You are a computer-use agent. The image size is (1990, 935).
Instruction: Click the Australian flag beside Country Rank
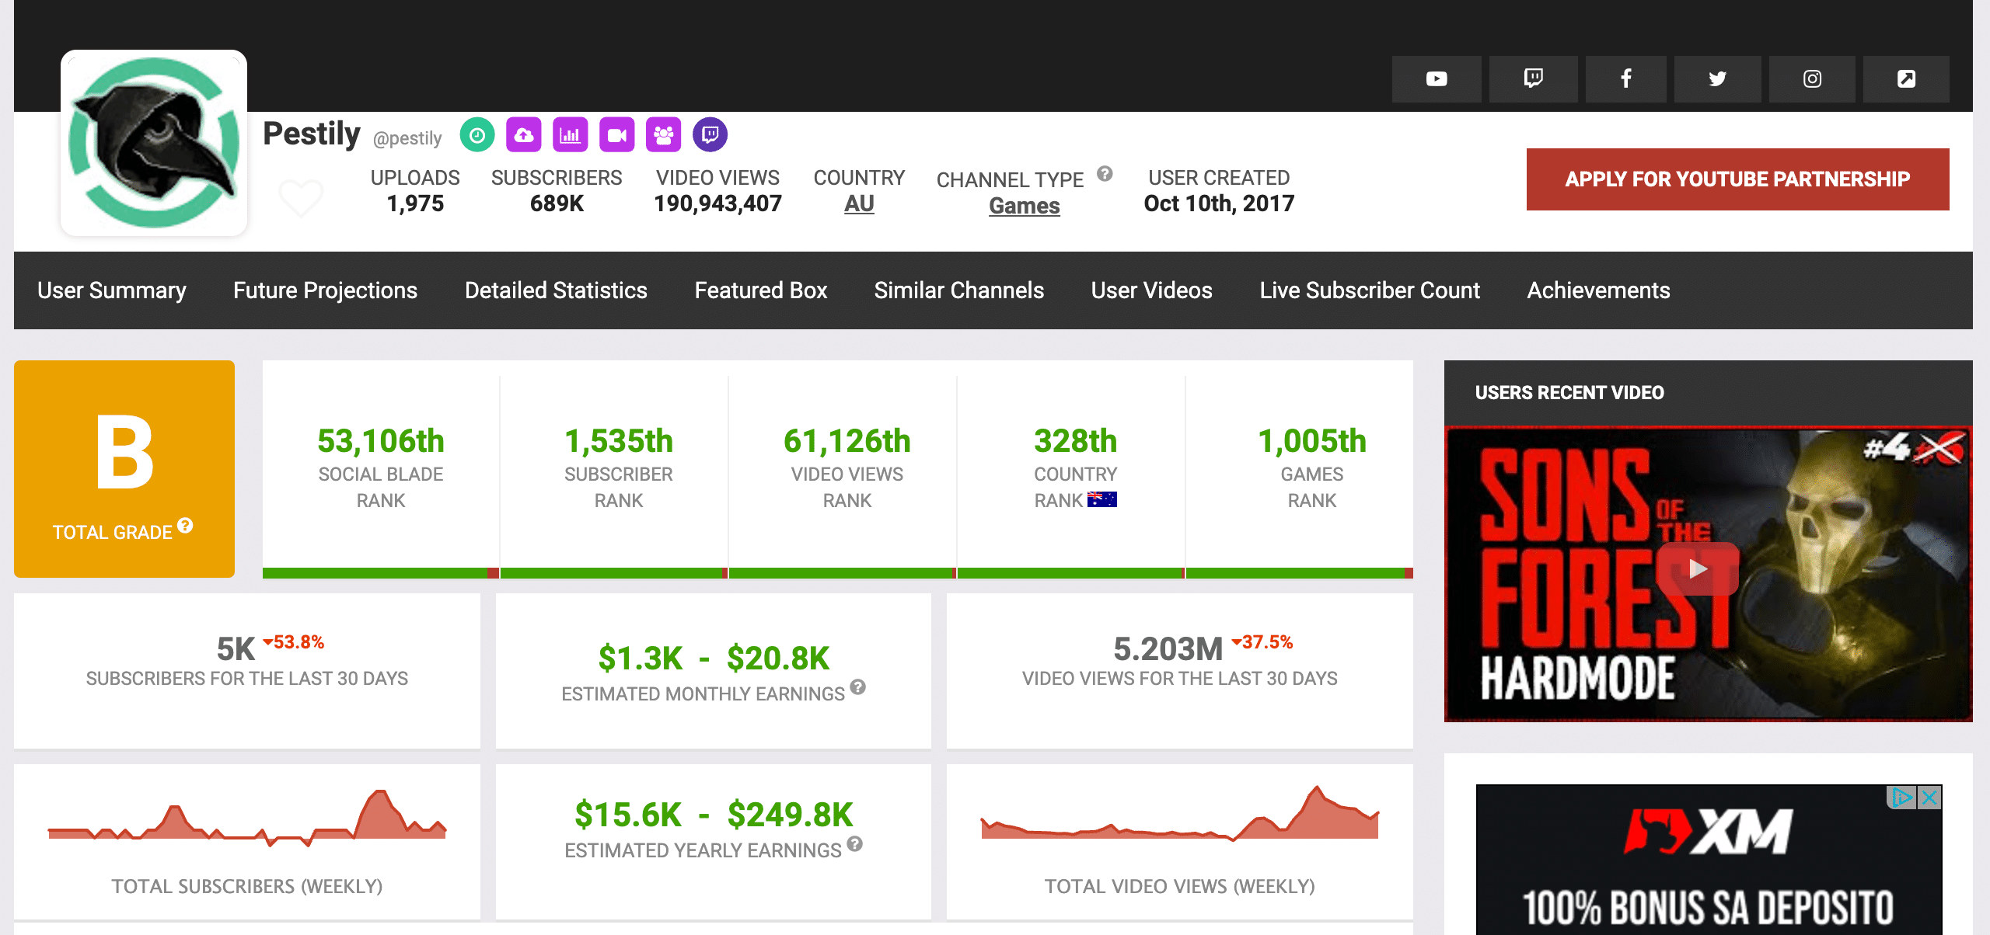click(x=1102, y=499)
